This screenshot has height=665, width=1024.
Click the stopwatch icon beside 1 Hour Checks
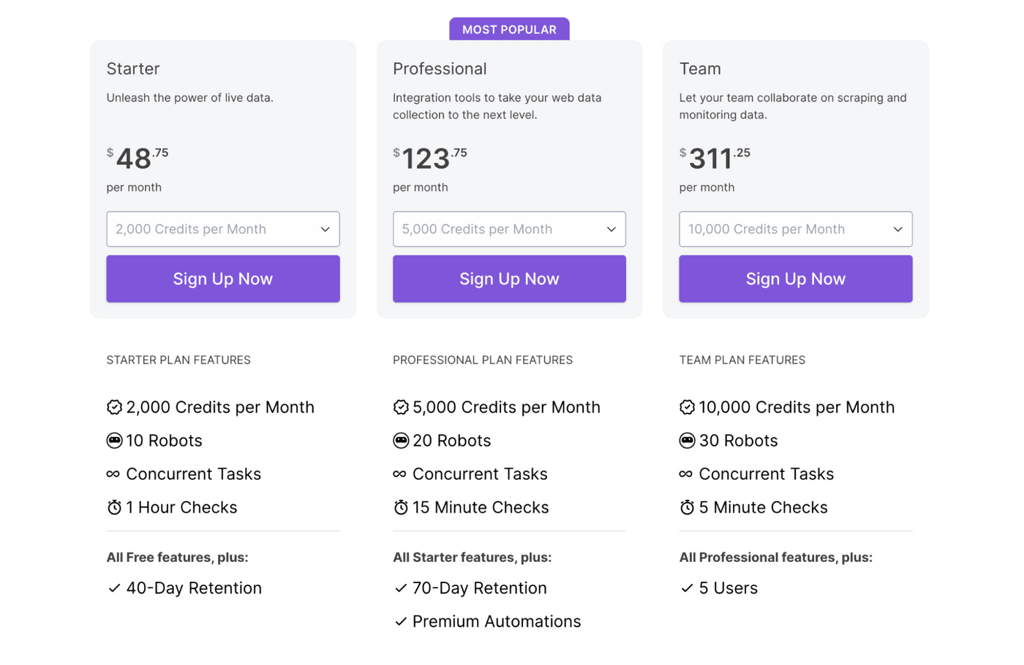[x=113, y=507]
